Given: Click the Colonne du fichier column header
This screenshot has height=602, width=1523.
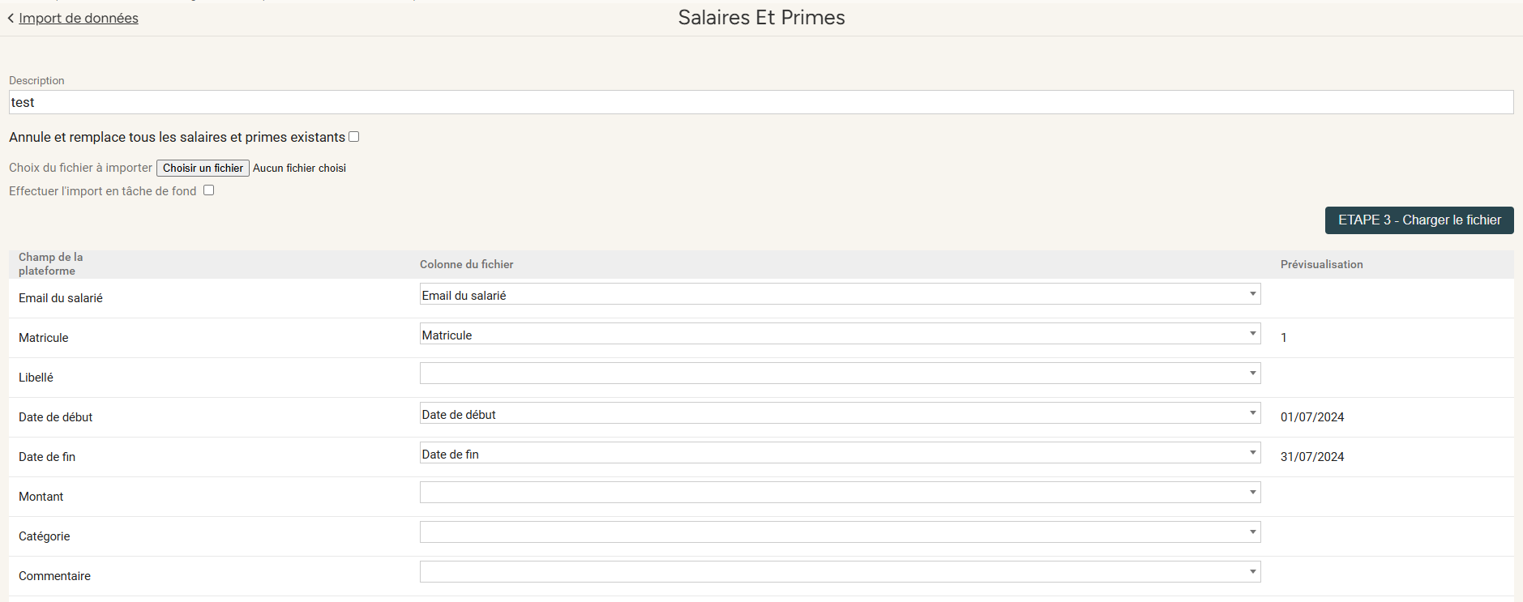Looking at the screenshot, I should pyautogui.click(x=466, y=264).
